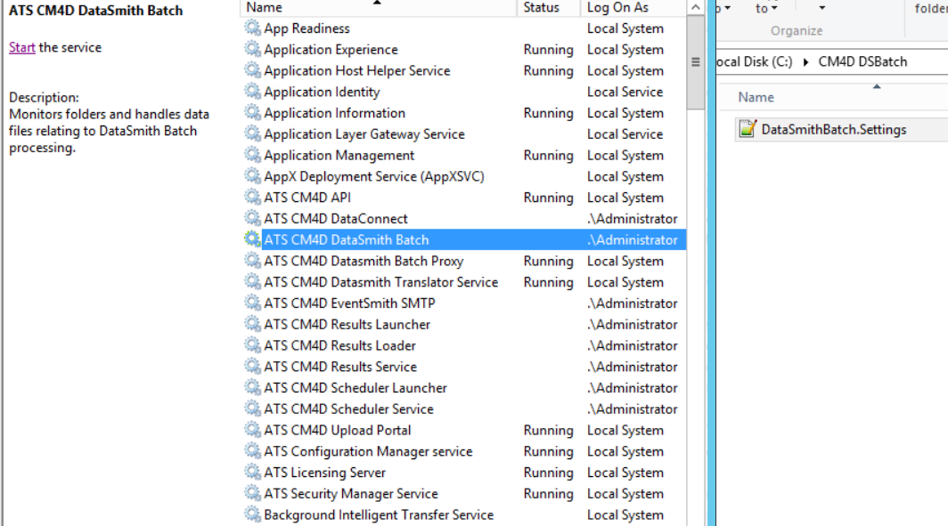
Task: Click the ATS CM4D DataSmith Batch gear icon
Action: [253, 239]
